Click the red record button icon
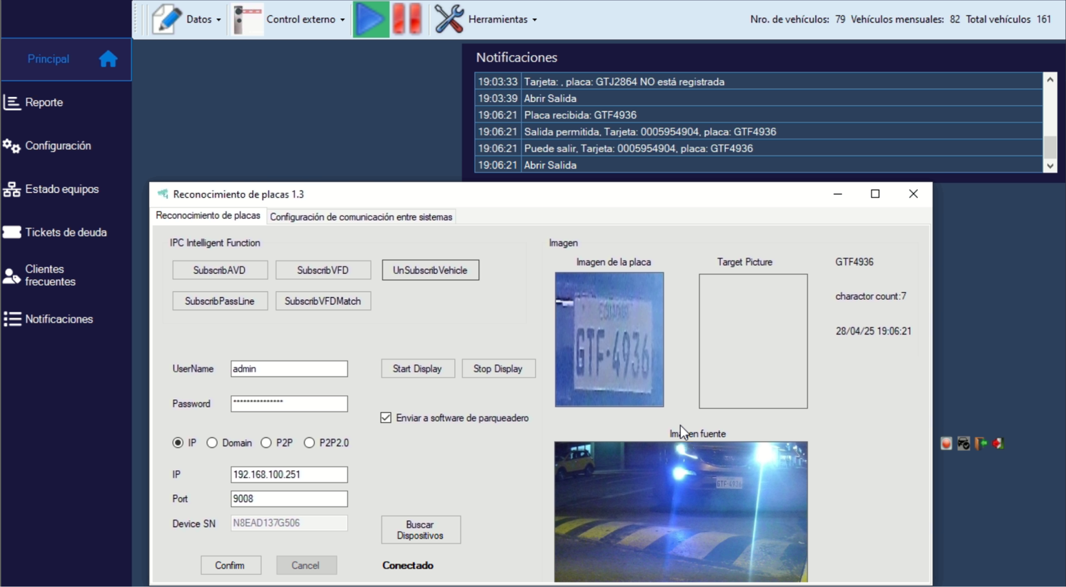Viewport: 1066px width, 587px height. tap(945, 442)
